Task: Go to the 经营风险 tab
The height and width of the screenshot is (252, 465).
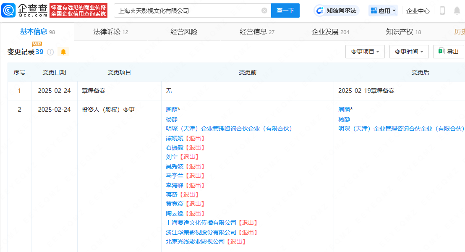Action: (184, 32)
